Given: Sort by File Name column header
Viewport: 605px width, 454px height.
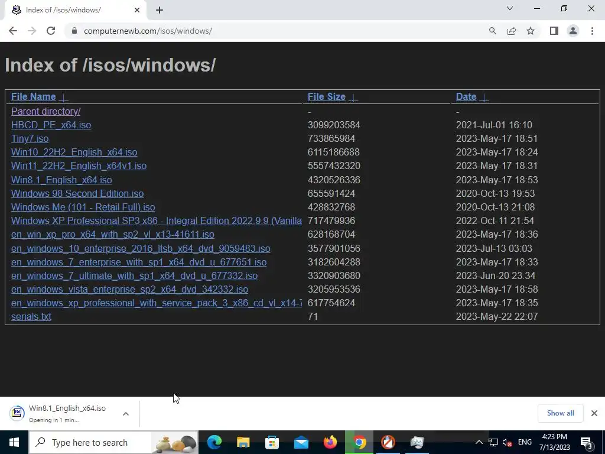Looking at the screenshot, I should [x=34, y=96].
